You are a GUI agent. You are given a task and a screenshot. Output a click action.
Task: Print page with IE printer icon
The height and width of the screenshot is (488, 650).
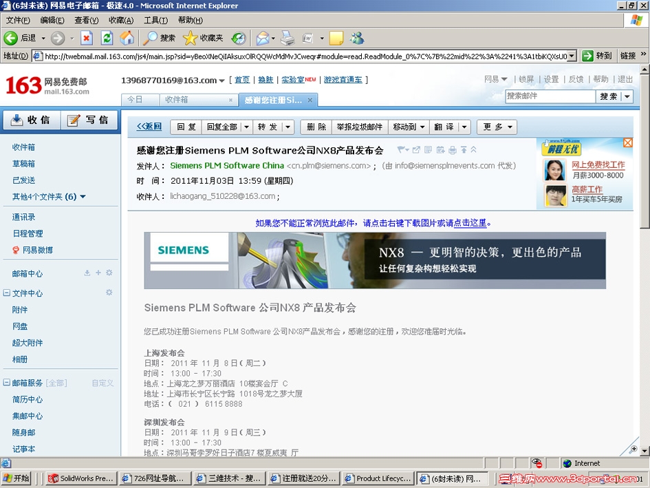coord(288,38)
